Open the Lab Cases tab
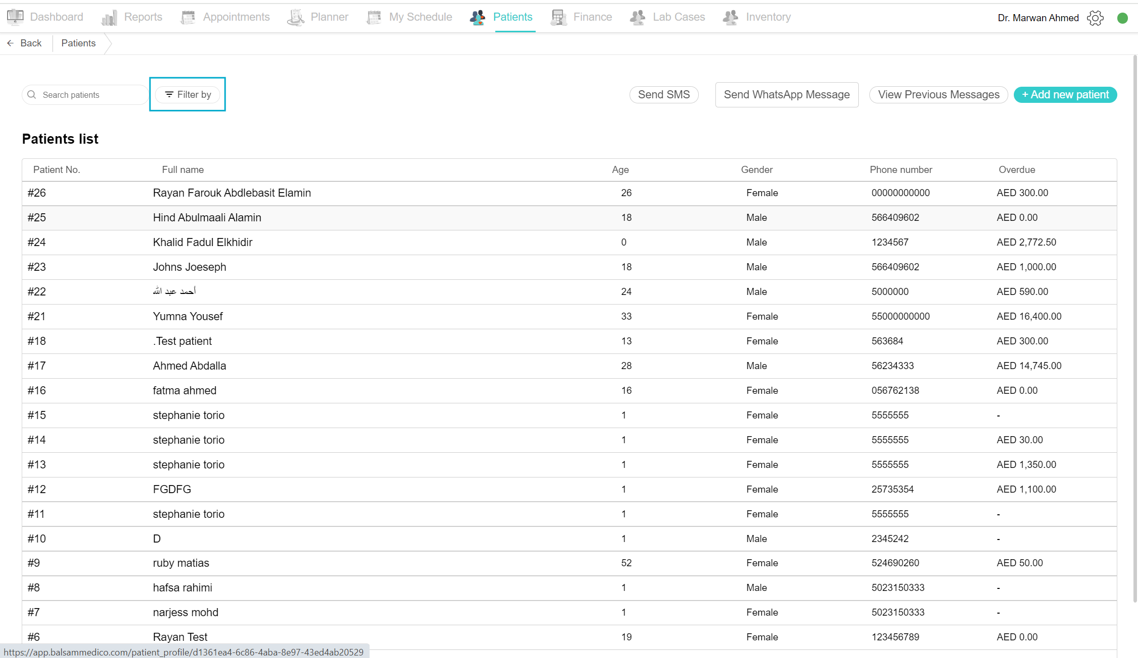The image size is (1138, 658). click(679, 17)
